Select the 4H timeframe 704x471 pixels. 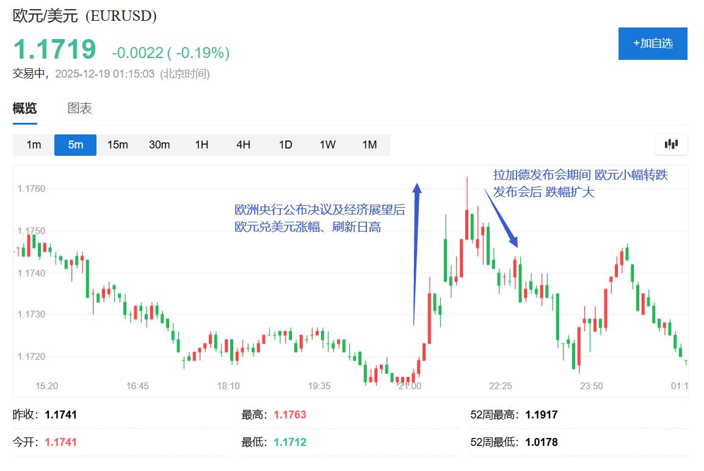tap(243, 145)
